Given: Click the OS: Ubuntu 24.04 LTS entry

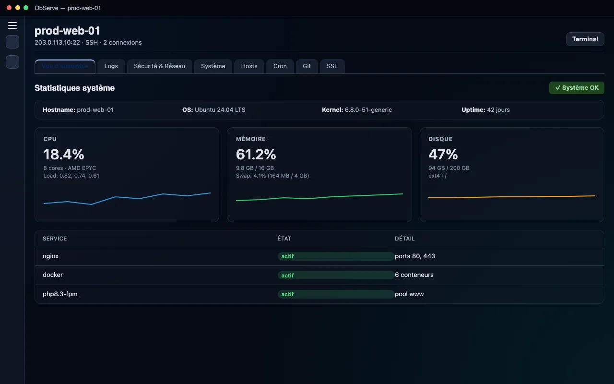Looking at the screenshot, I should [214, 110].
